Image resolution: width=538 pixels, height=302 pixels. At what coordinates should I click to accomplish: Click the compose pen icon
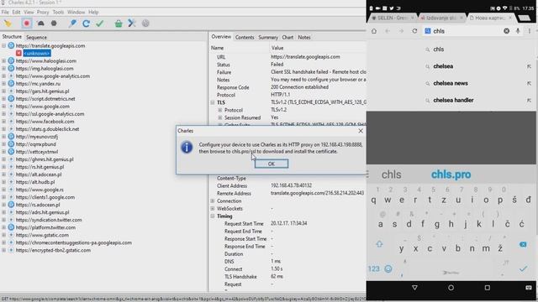click(72, 23)
